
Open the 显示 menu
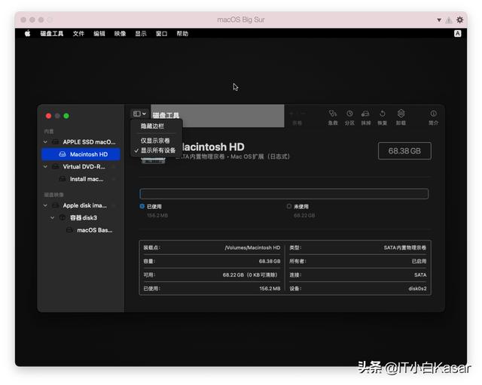point(141,34)
